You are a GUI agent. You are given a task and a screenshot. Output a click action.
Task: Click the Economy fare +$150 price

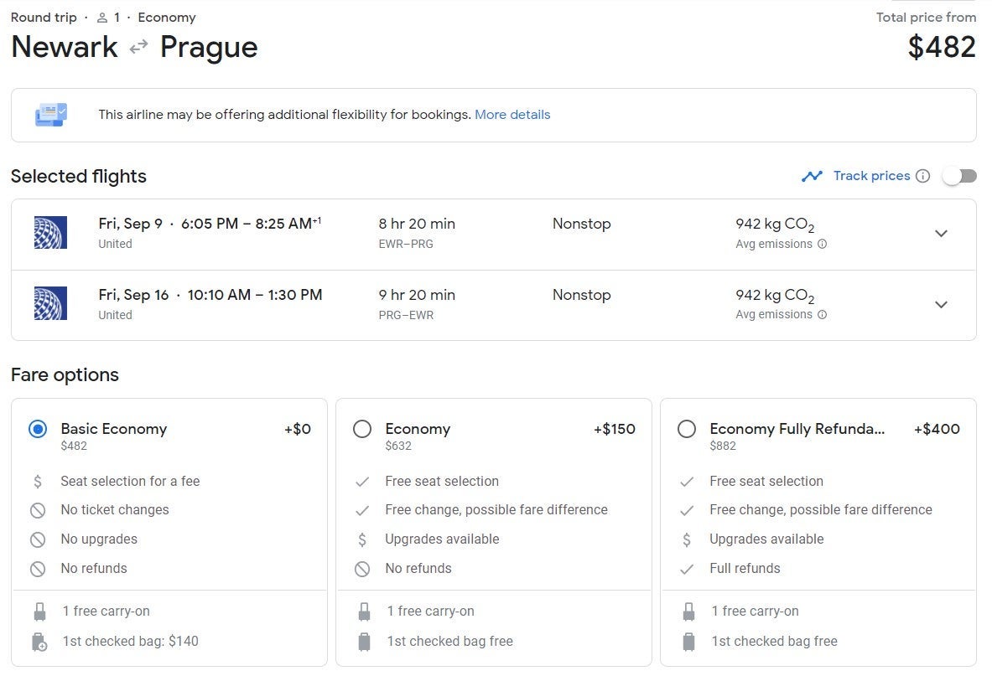point(614,429)
